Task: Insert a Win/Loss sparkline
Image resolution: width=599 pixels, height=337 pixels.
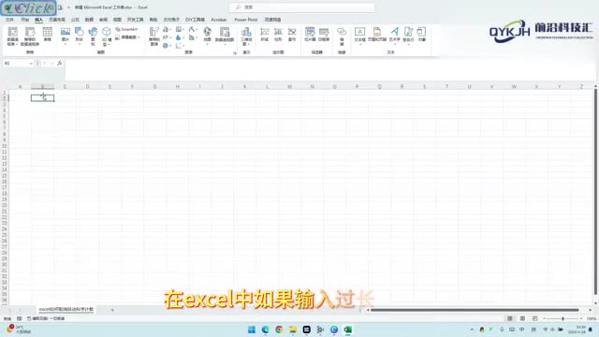Action: [x=292, y=35]
